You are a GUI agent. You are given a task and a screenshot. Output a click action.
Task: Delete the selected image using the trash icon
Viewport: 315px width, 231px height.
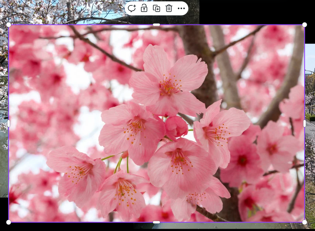(169, 8)
